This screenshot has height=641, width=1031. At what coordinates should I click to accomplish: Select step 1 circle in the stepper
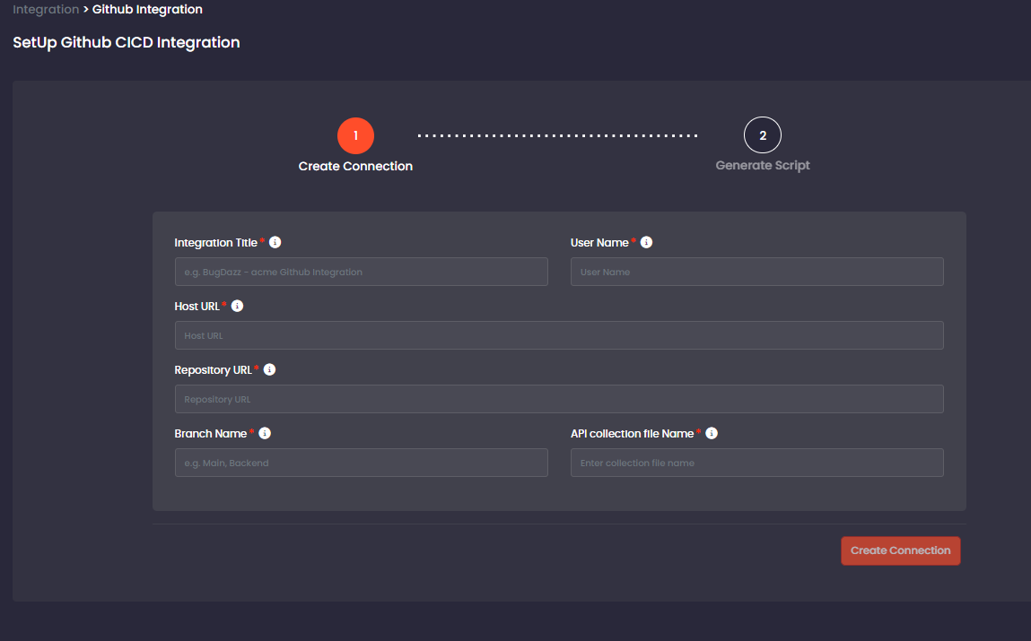(x=355, y=136)
